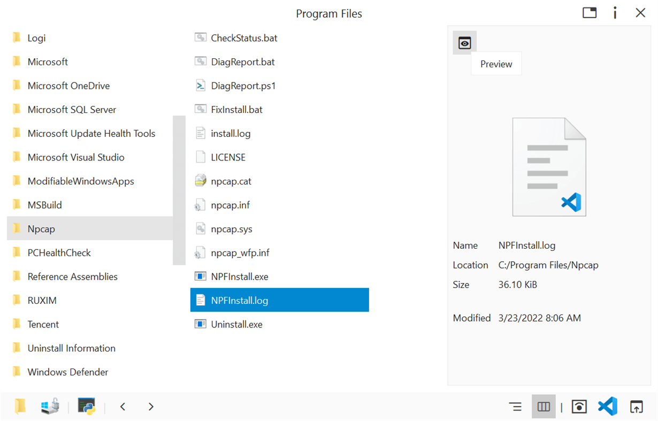Image resolution: width=658 pixels, height=421 pixels.
Task: Click the forward navigation arrow
Action: pyautogui.click(x=150, y=407)
